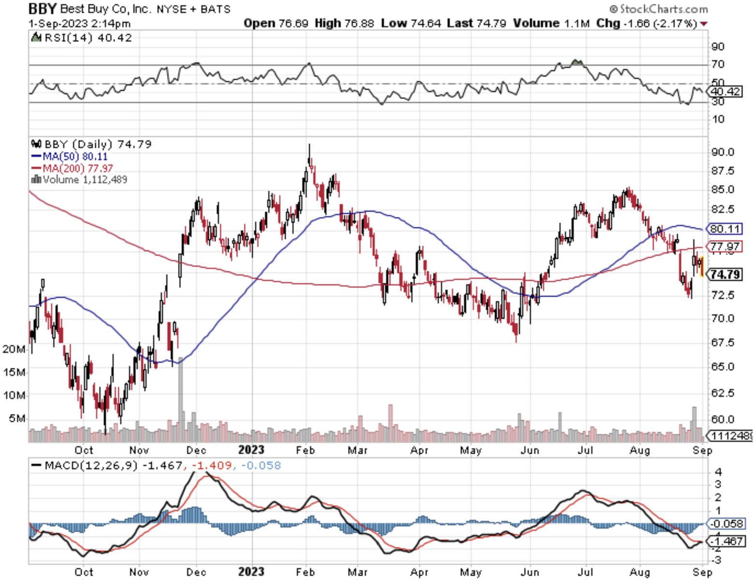The height and width of the screenshot is (580, 754).
Task: Click the black MACD legend line marker
Action: [x=36, y=465]
